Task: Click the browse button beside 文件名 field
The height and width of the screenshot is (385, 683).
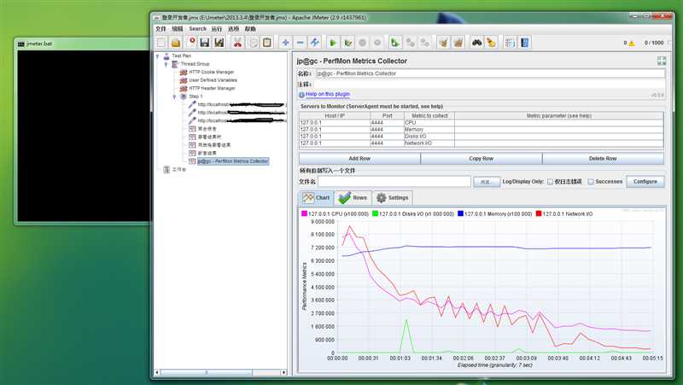Action: click(x=486, y=182)
